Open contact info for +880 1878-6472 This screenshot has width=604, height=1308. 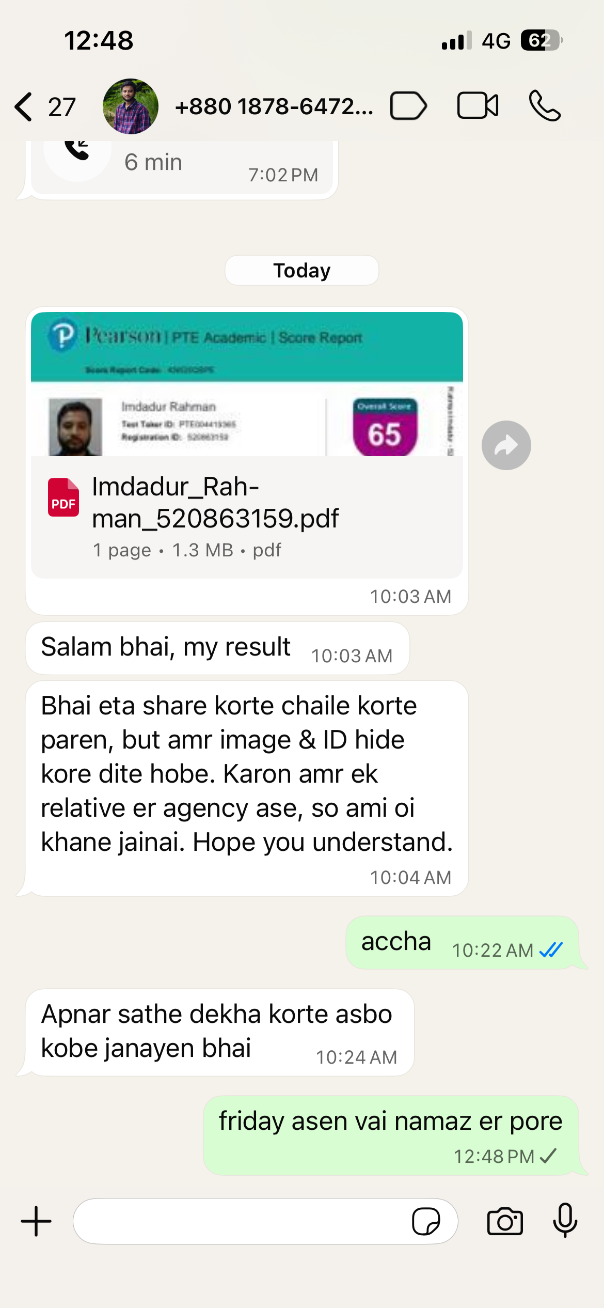[x=274, y=106]
